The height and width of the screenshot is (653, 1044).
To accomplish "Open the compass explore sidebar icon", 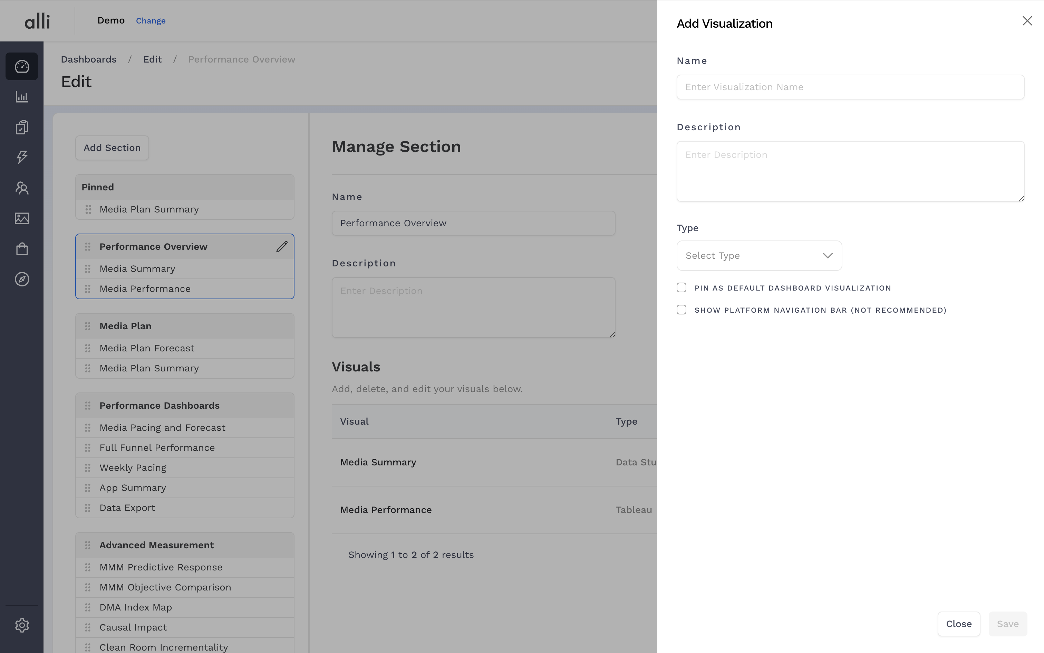I will pyautogui.click(x=21, y=280).
